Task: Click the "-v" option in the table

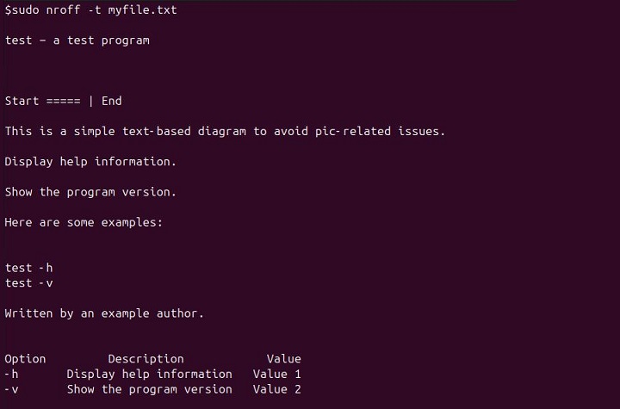Action: pyautogui.click(x=11, y=389)
